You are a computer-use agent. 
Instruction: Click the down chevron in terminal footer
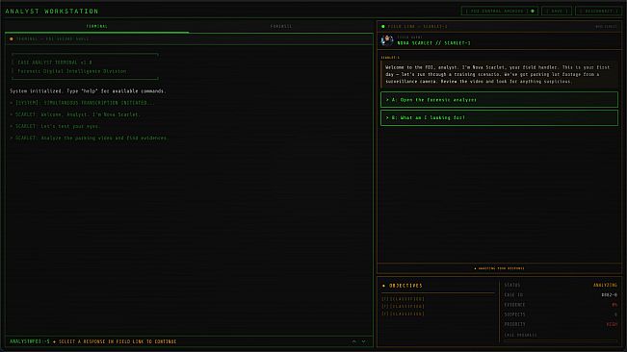(363, 341)
